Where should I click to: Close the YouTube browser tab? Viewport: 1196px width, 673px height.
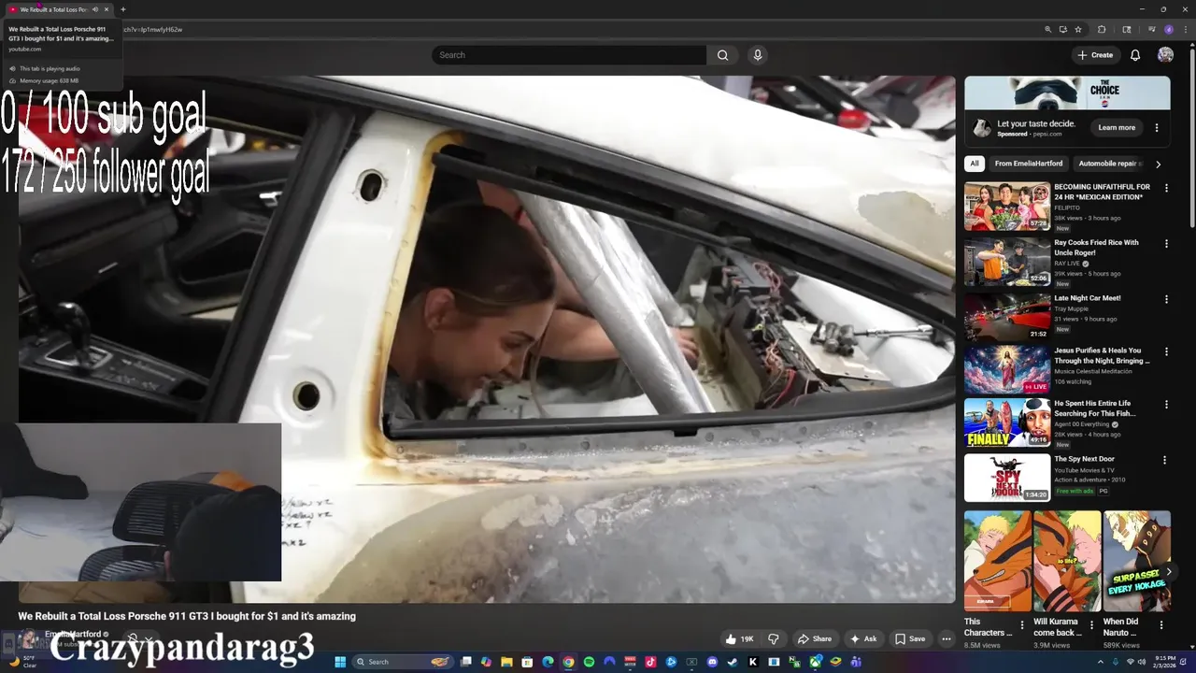click(x=107, y=9)
